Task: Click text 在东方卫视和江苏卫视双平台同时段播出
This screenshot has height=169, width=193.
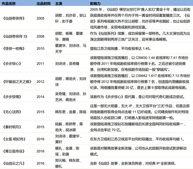Action: (x=137, y=139)
